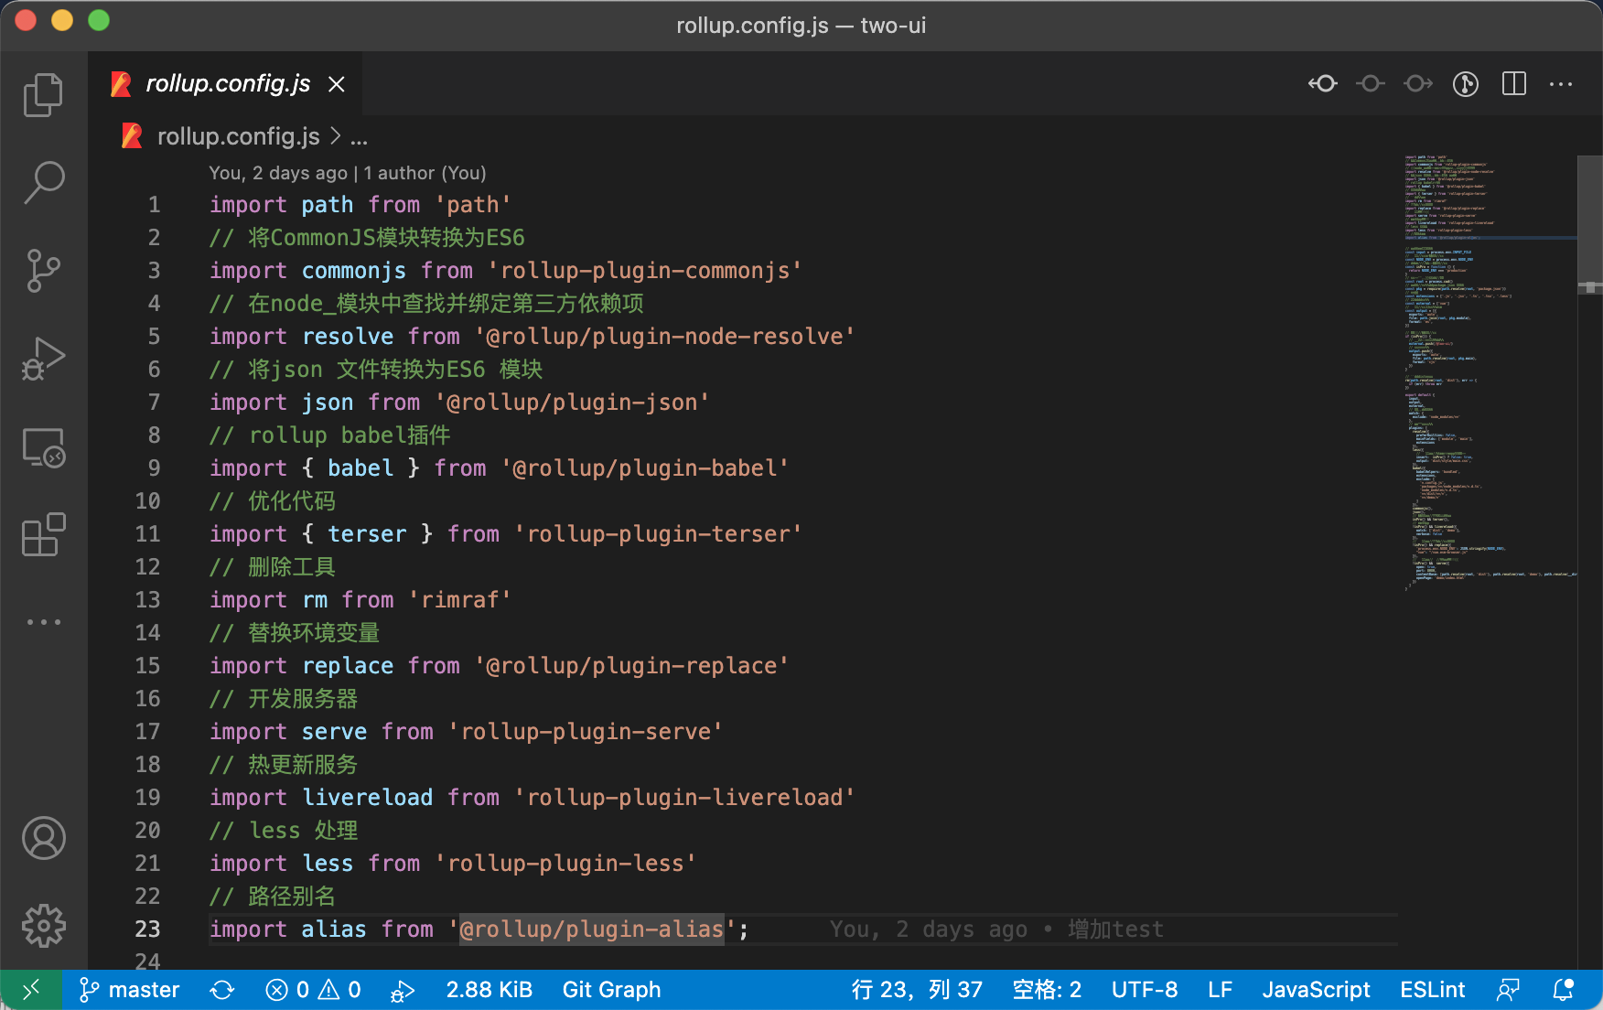Expand breadcrumb ellipsis after rollup.config.js
This screenshot has height=1010, width=1603.
tap(359, 137)
